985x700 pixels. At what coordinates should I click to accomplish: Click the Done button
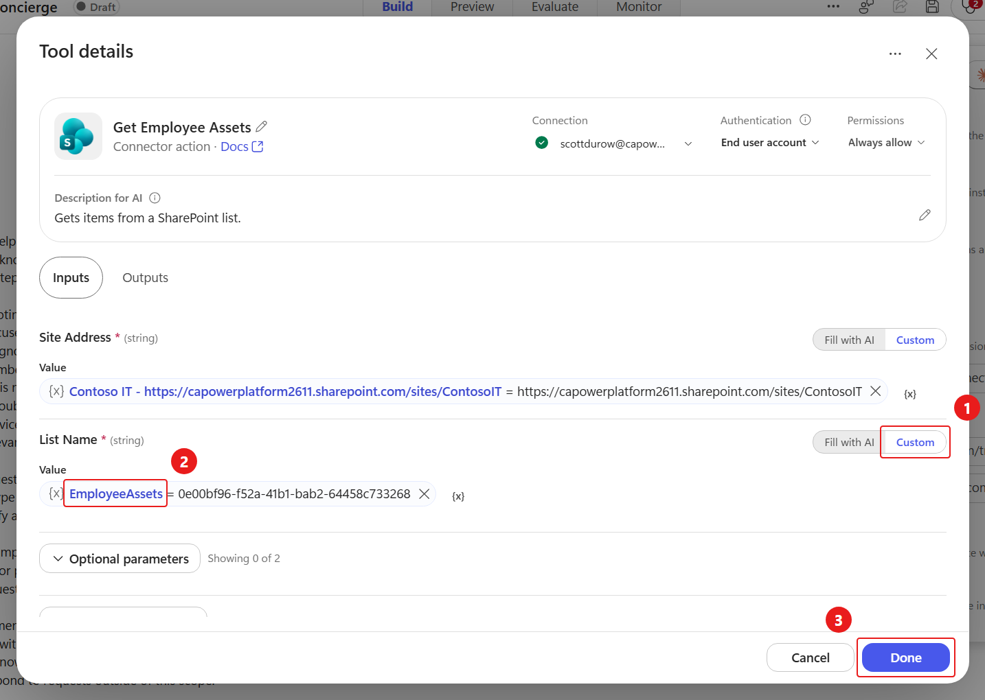906,657
